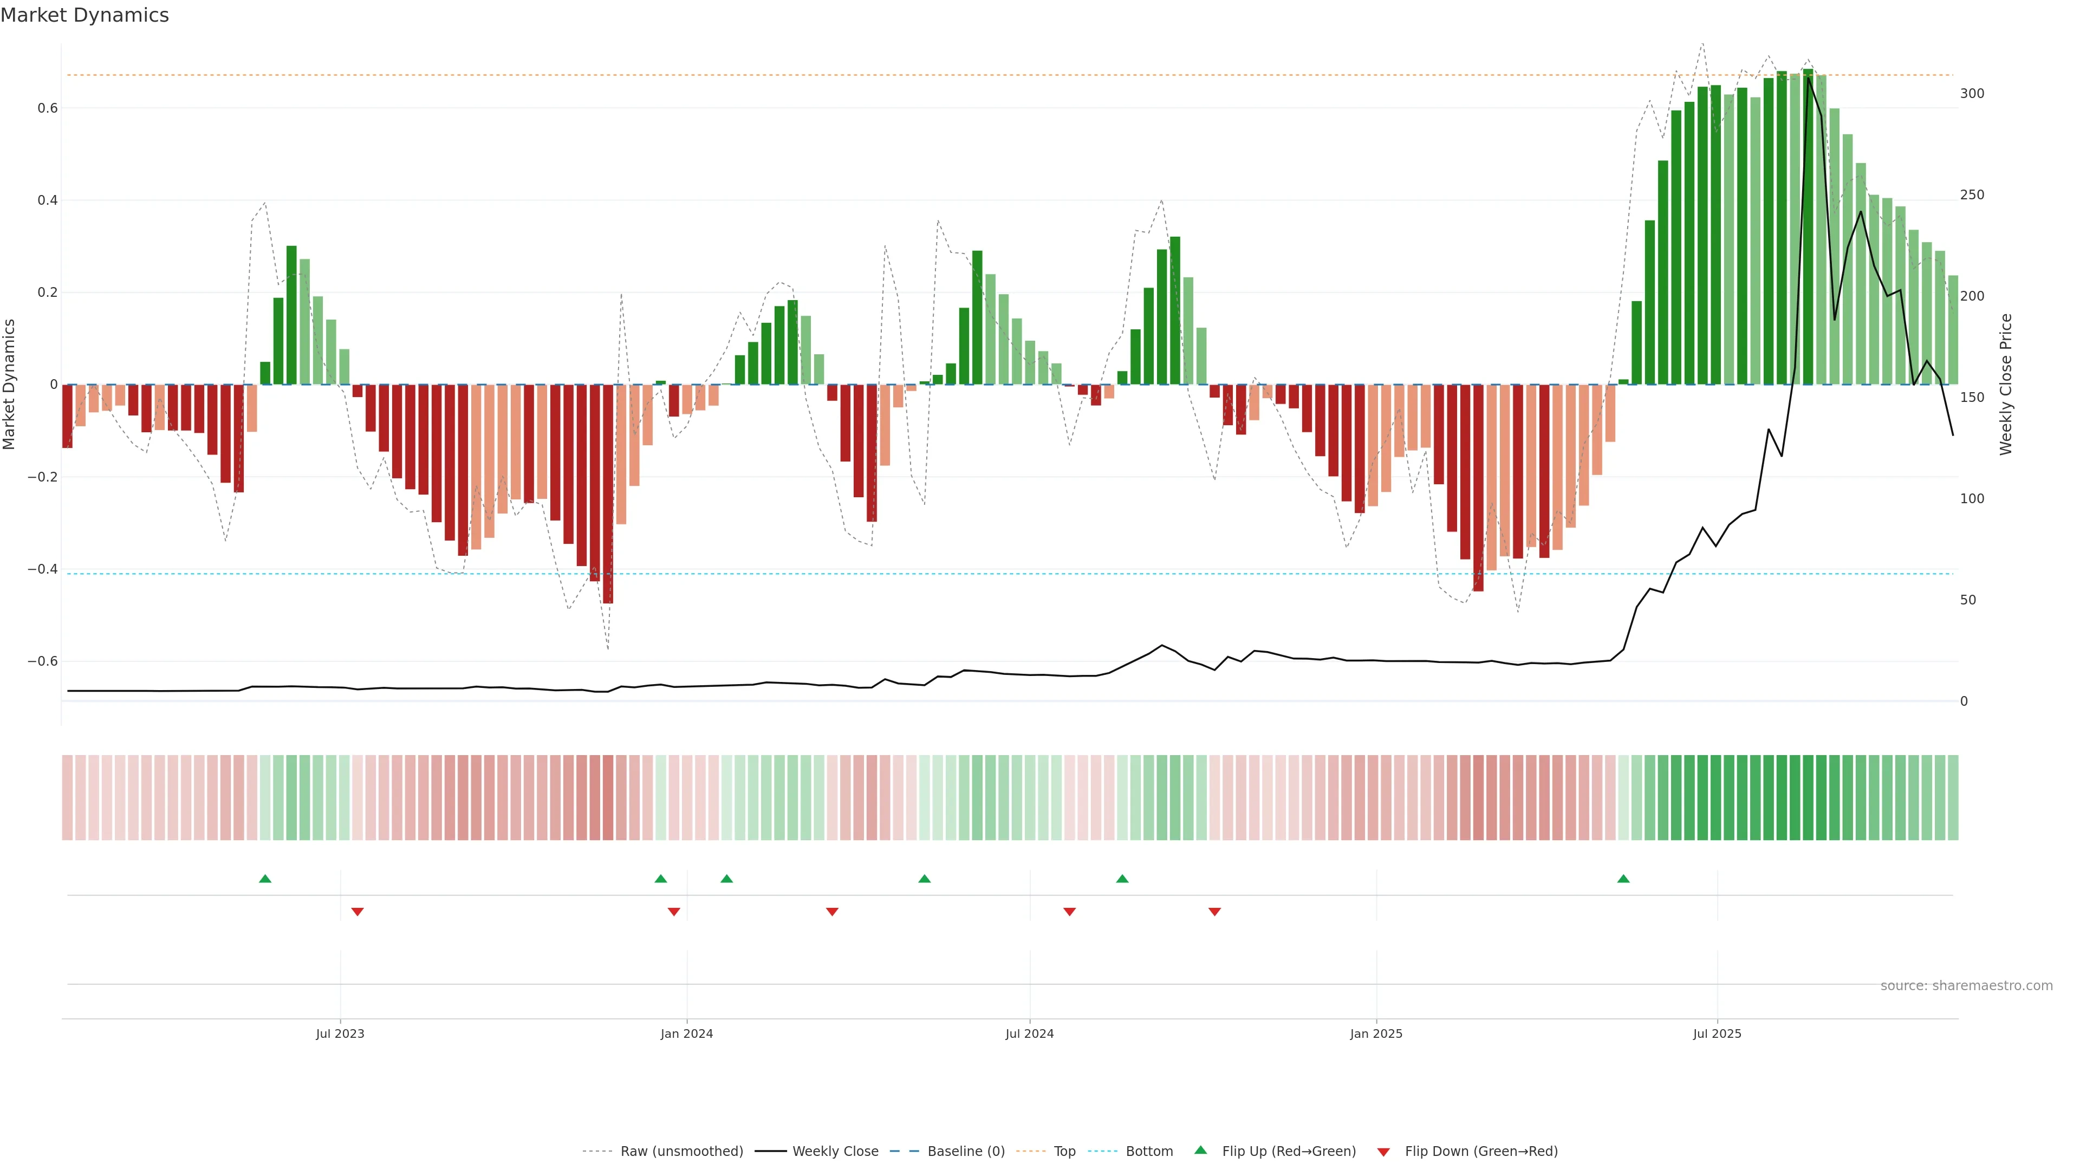Click the green Flip Up legend triangle icon
This screenshot has width=2080, height=1170.
[x=1201, y=1150]
